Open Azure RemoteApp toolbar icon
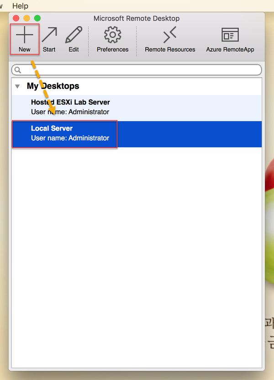The image size is (274, 380). [230, 35]
